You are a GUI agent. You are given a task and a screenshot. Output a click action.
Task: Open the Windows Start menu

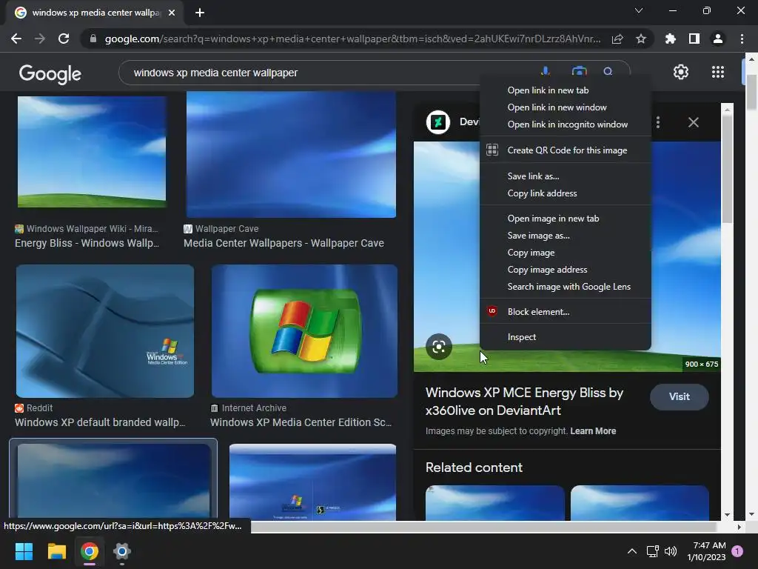point(24,551)
